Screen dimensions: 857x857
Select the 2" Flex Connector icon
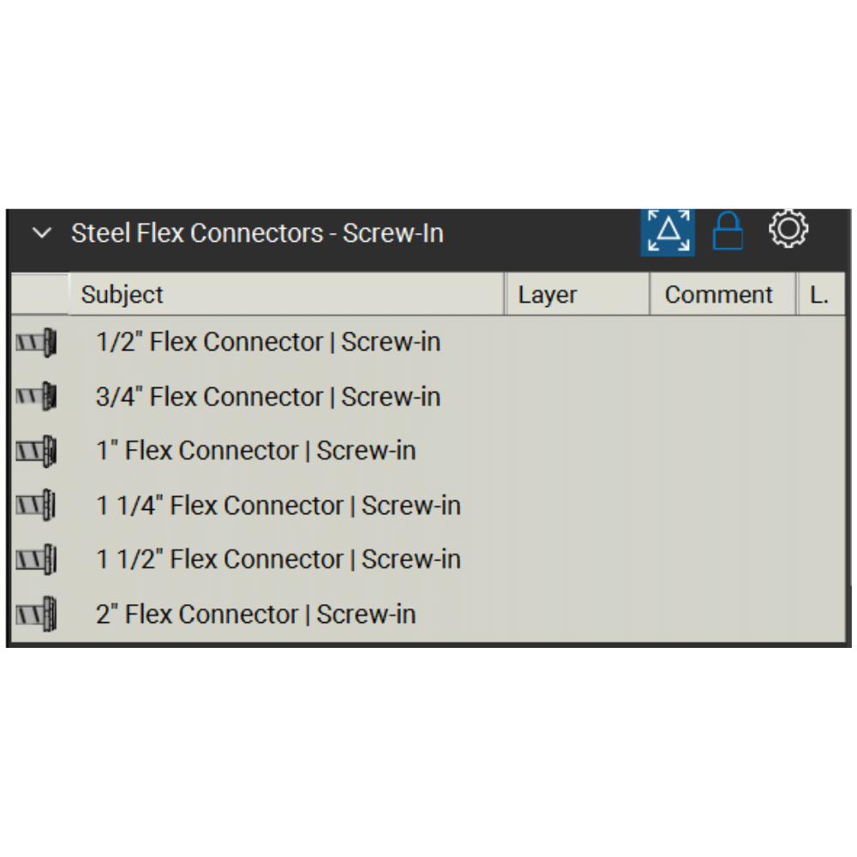pyautogui.click(x=36, y=614)
